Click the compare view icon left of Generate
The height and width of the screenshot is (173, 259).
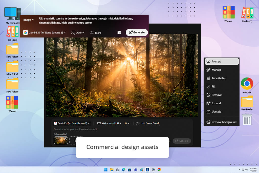[x=119, y=33]
